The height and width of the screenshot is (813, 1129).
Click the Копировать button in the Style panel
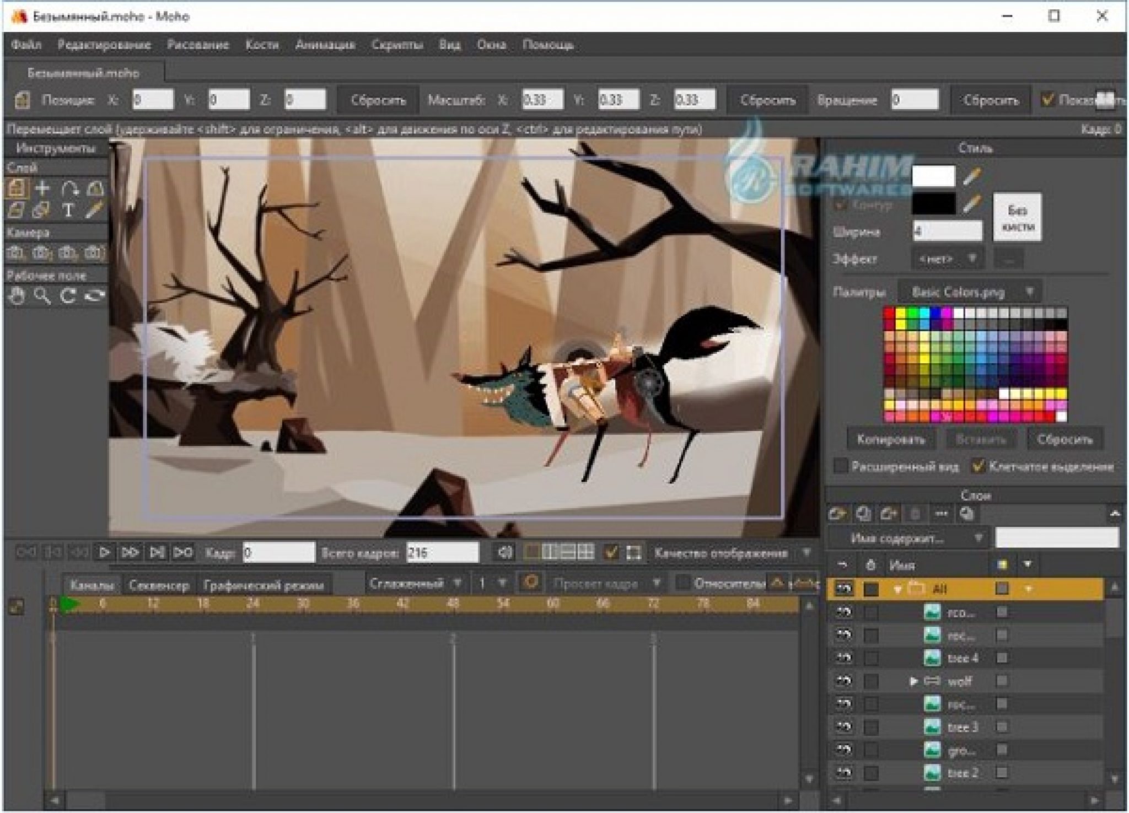point(890,439)
